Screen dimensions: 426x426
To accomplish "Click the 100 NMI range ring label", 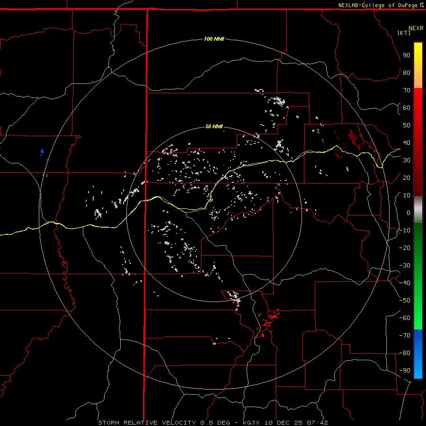I will click(214, 39).
